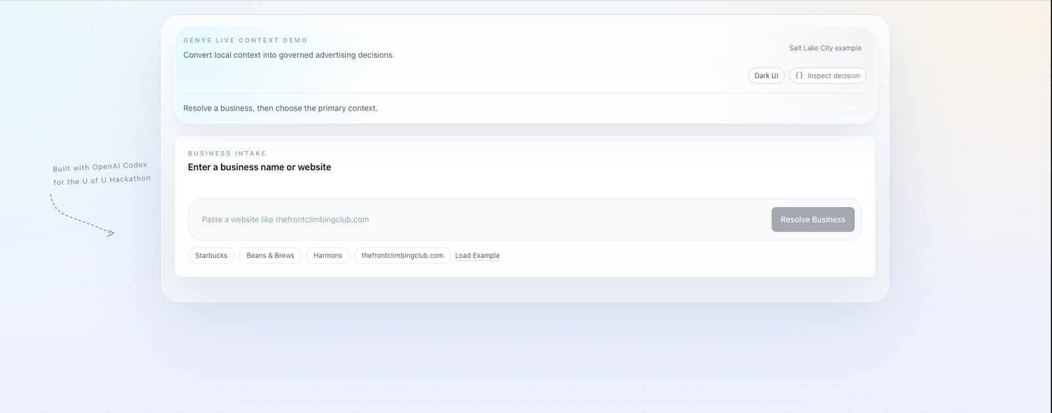The image size is (1052, 413).
Task: Click the Salt Lake City example label
Action: click(x=825, y=48)
